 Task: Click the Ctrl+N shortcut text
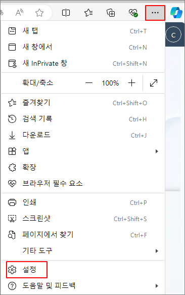tap(138, 48)
